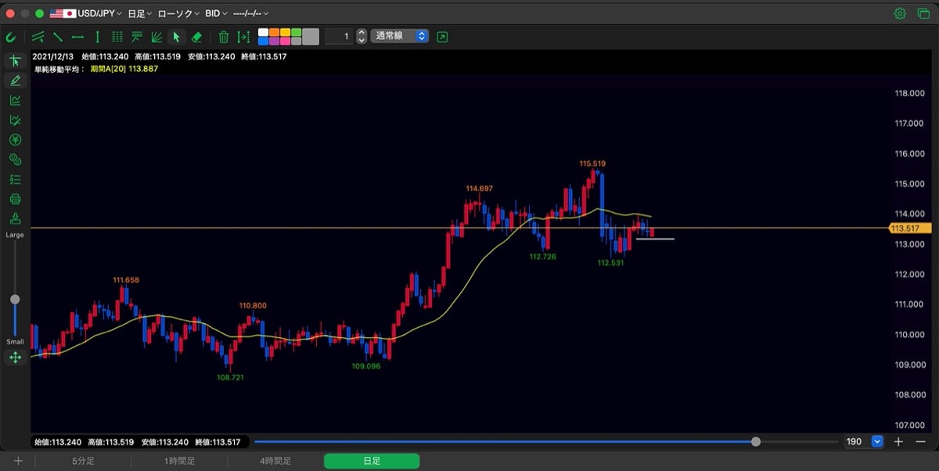Click the download save sidebar icon

15,218
